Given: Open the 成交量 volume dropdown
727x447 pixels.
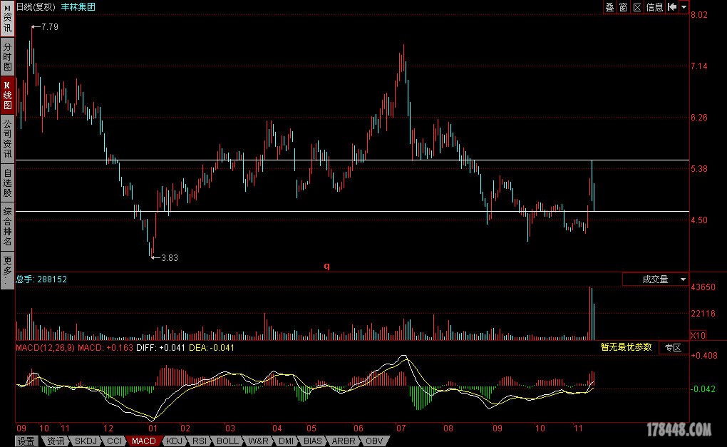Looking at the screenshot, I should point(655,279).
